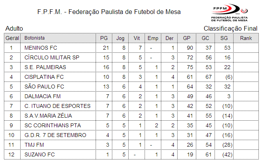The height and width of the screenshot is (163, 267).
Task: Click the PG points column header
Action: tap(104, 38)
